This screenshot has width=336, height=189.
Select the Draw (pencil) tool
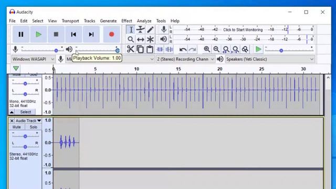click(150, 29)
